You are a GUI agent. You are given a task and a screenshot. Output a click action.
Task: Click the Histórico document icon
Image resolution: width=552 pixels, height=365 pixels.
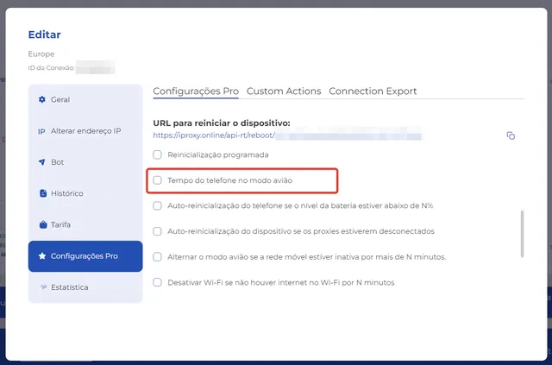[43, 193]
